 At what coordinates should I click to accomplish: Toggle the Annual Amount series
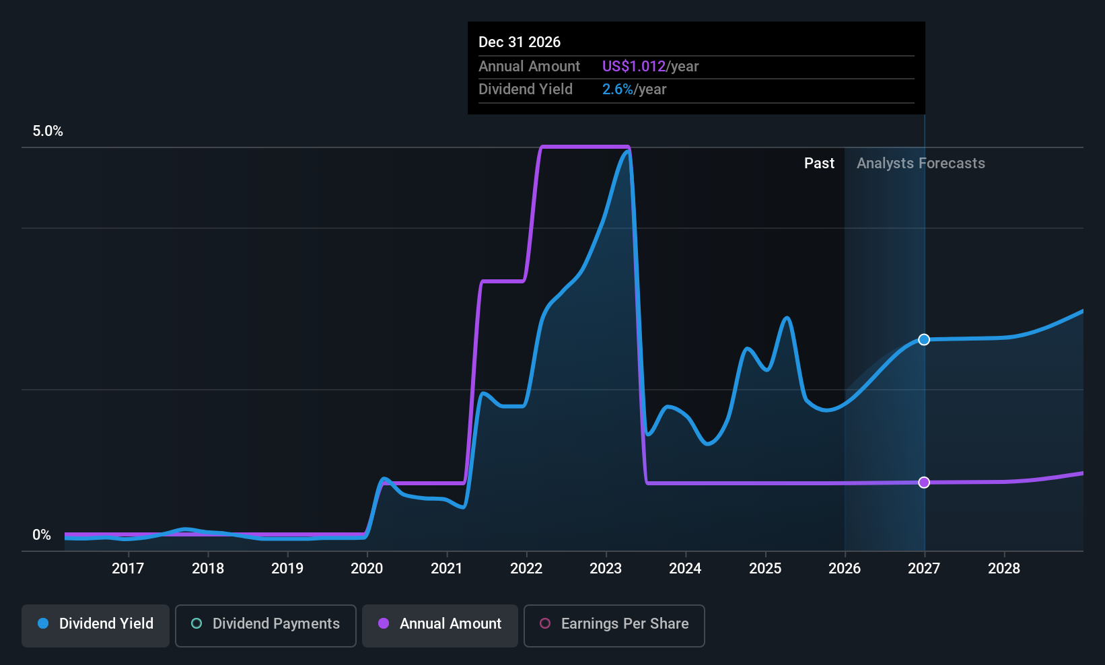click(x=440, y=625)
